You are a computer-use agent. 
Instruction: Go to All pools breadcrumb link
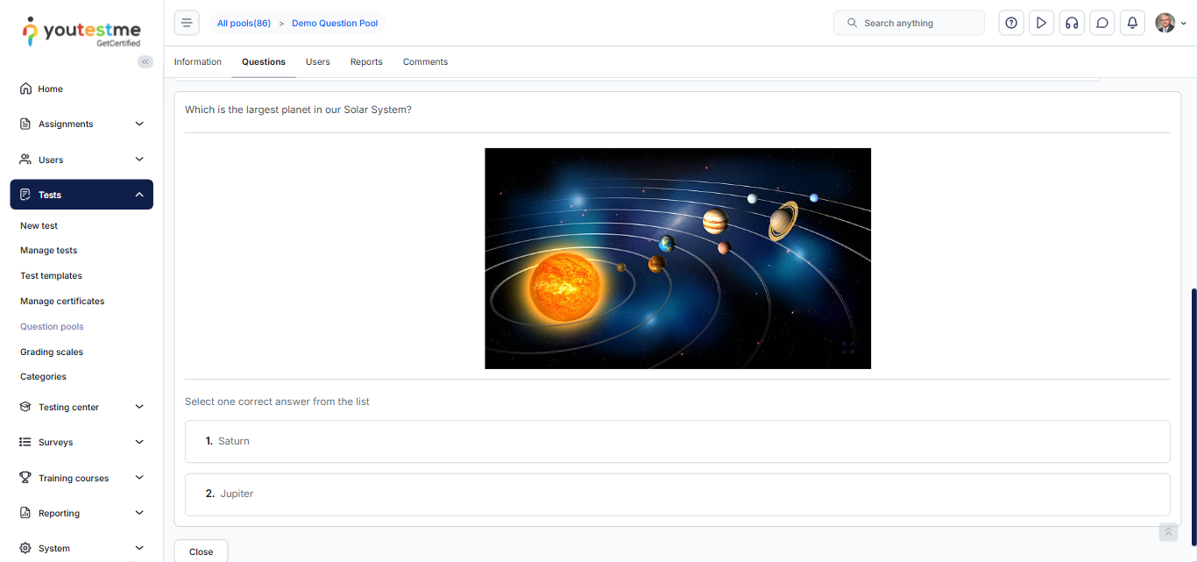[244, 24]
